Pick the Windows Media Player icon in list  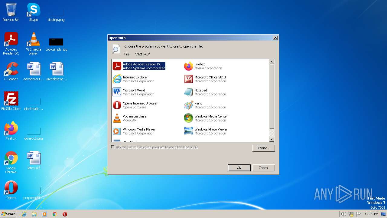coord(117,131)
